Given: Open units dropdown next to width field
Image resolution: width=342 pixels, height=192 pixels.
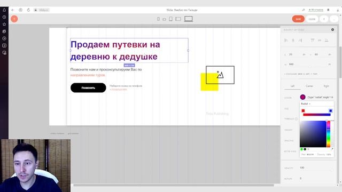Looking at the screenshot, I should (330, 65).
